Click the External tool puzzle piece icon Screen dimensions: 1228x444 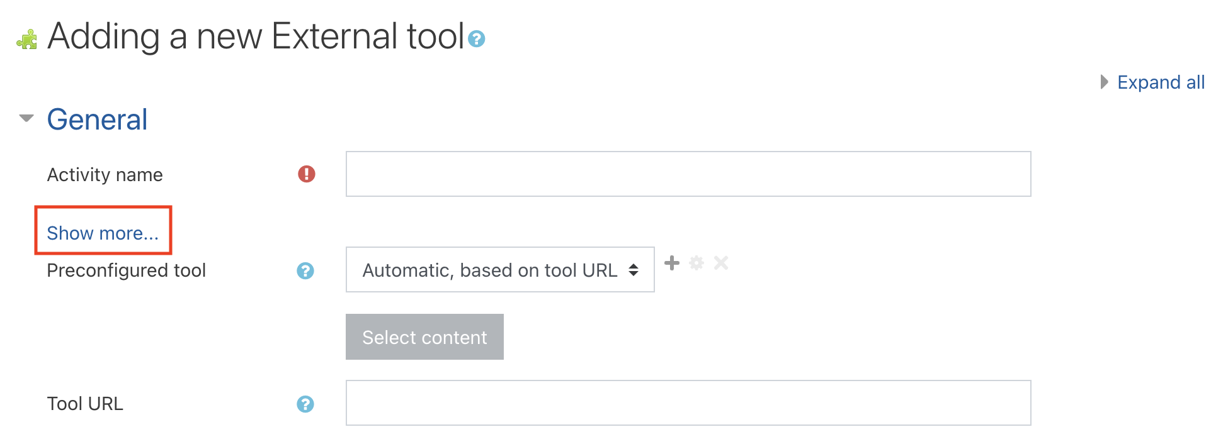(x=26, y=40)
